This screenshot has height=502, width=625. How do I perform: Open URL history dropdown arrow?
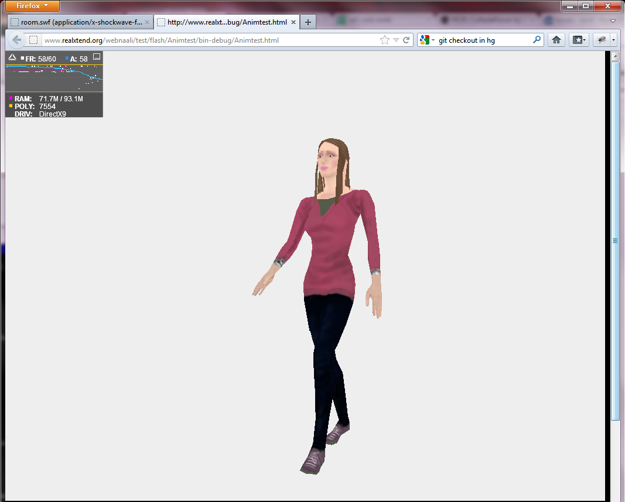coord(396,40)
